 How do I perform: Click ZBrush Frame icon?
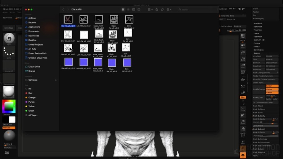(243, 109)
